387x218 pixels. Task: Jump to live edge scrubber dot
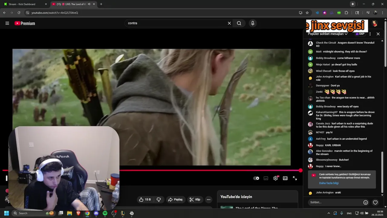point(301,170)
